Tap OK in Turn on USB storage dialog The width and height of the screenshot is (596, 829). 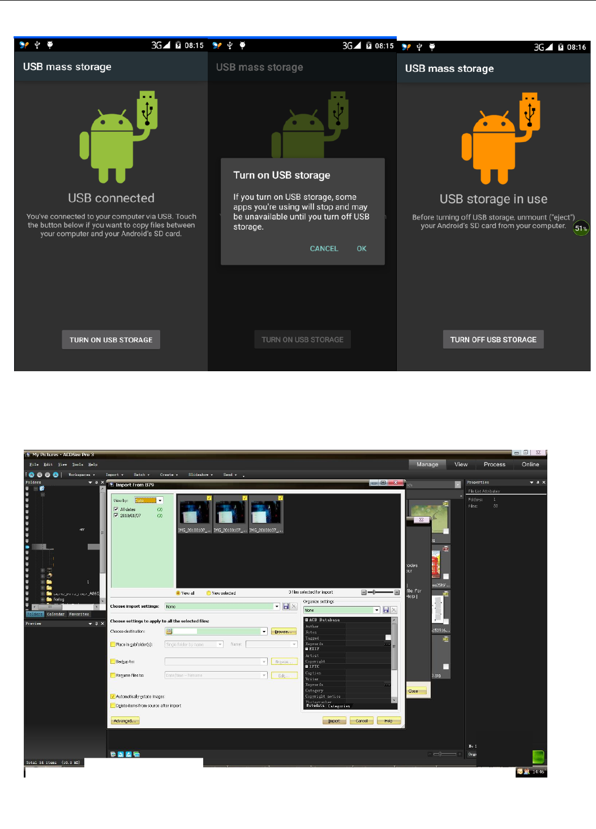[362, 248]
